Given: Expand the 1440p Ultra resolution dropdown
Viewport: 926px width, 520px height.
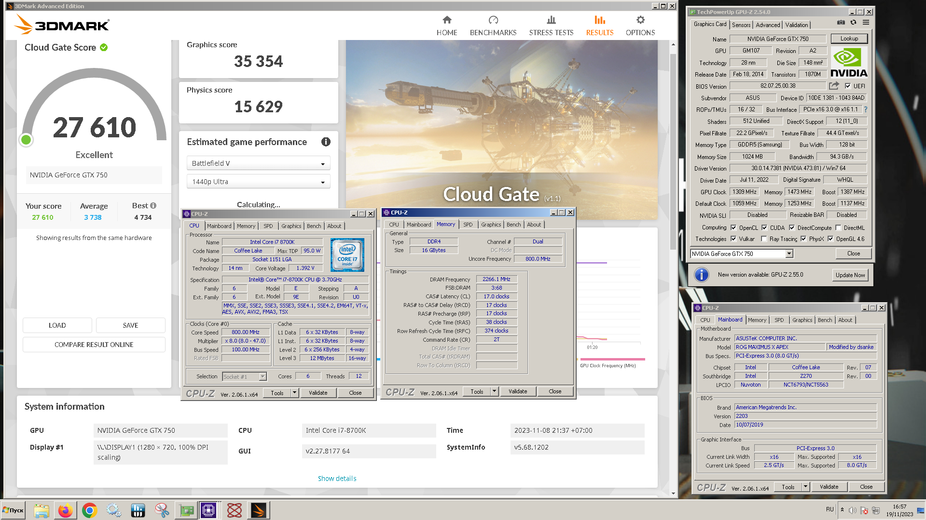Looking at the screenshot, I should pyautogui.click(x=258, y=182).
